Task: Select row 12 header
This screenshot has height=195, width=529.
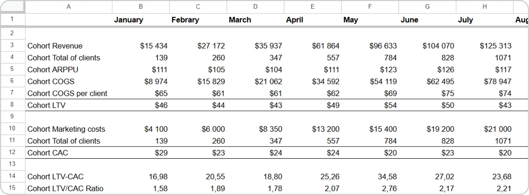Action: click(x=12, y=153)
